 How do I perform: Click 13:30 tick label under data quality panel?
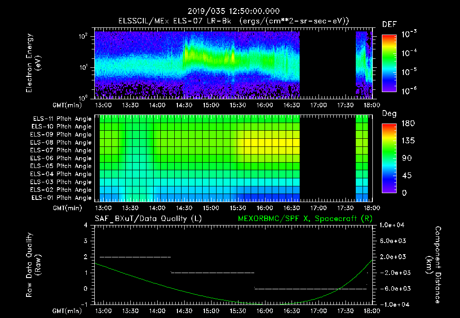tap(130, 311)
